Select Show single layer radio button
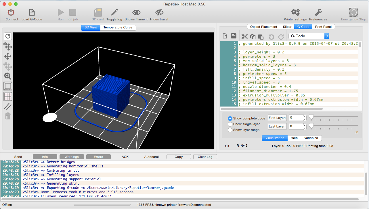The height and width of the screenshot is (209, 369). tap(230, 124)
